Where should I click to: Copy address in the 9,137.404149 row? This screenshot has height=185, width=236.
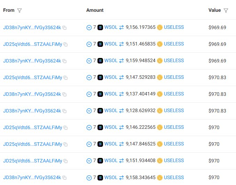click(x=64, y=94)
